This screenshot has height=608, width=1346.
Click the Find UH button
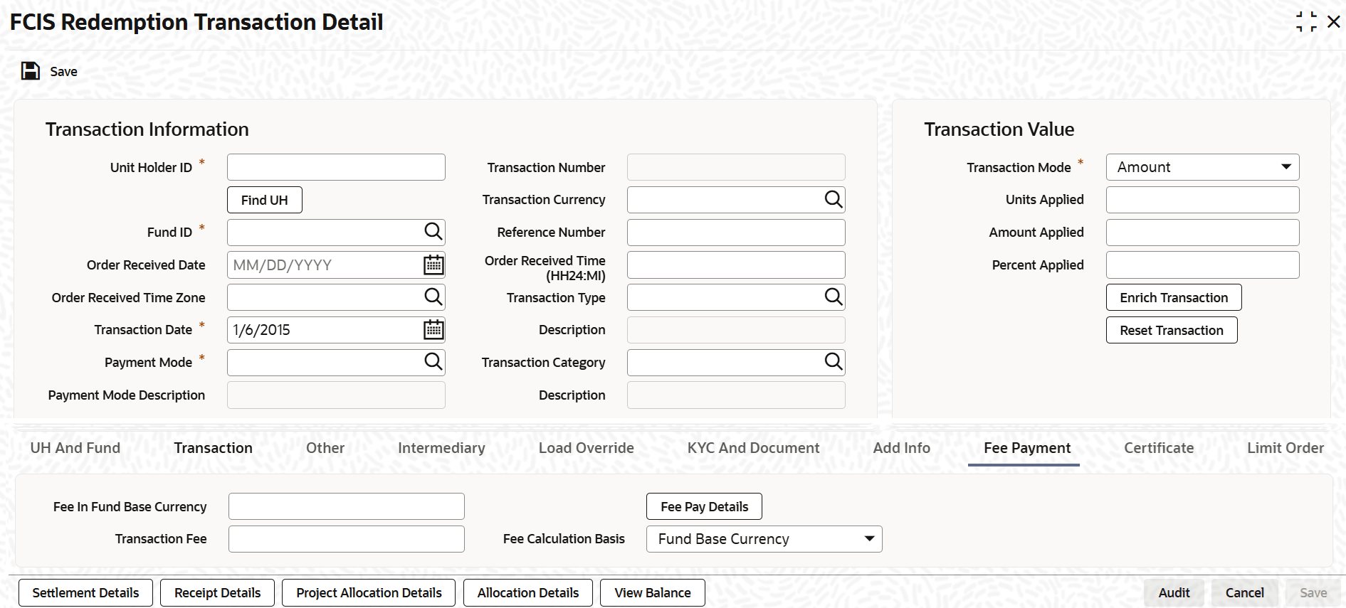point(265,200)
